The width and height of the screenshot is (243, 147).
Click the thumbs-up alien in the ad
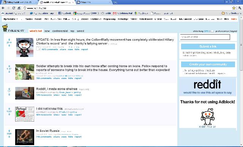pos(208,117)
